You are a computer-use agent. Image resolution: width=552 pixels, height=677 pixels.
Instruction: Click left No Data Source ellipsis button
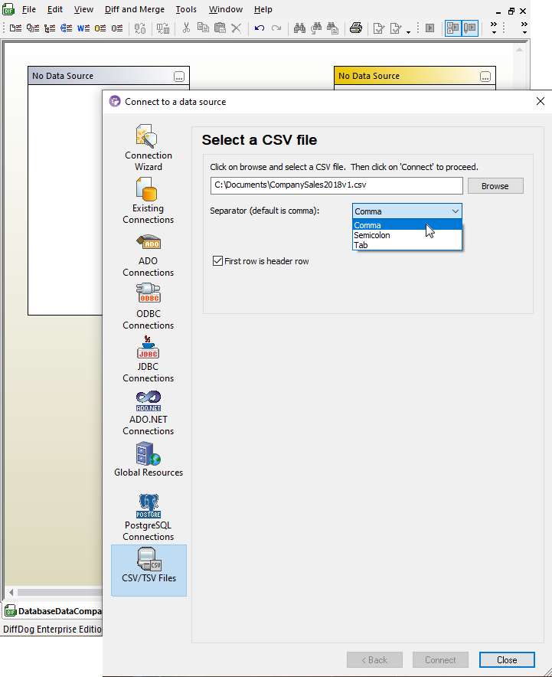point(179,77)
